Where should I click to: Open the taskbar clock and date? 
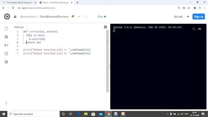(195, 114)
